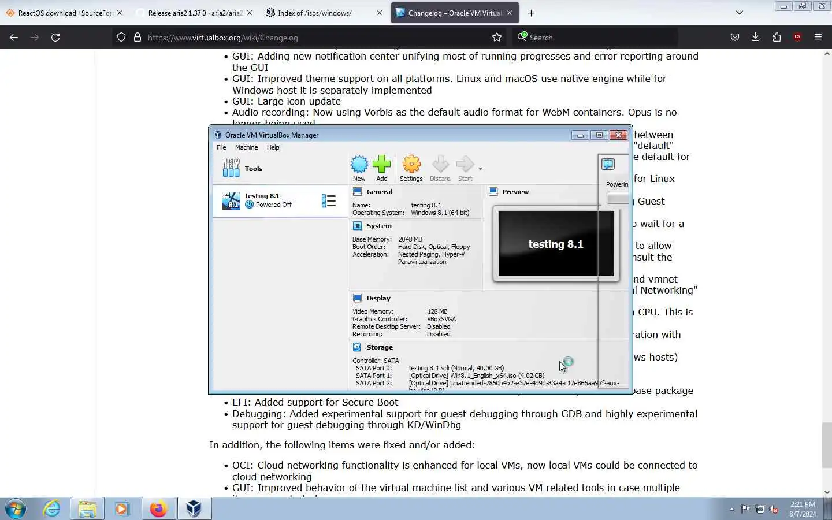Click the site padlock icon
Image resolution: width=832 pixels, height=520 pixels.
tap(138, 37)
